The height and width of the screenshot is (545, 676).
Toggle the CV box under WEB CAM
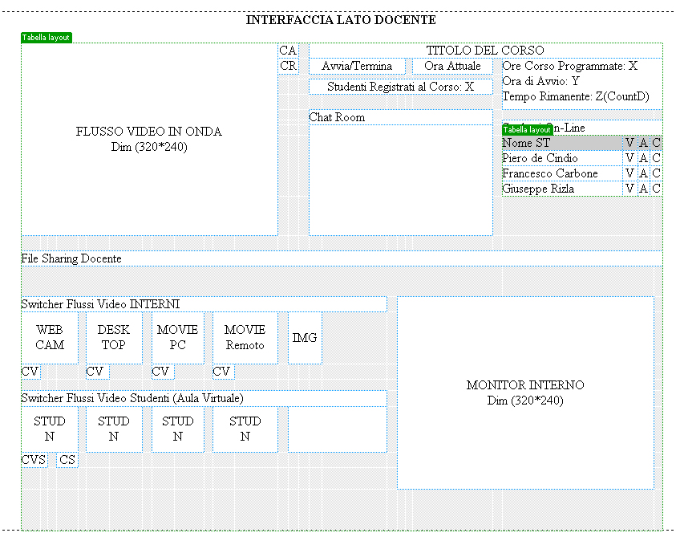coord(30,372)
